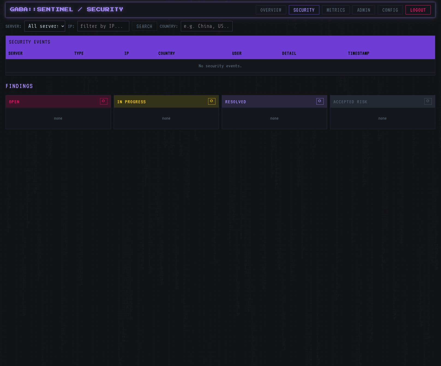Click the 'No security events' table row

(220, 66)
